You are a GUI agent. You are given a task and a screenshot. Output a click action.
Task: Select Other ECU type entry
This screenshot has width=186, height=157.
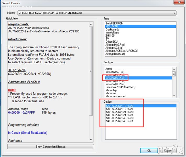(x=111, y=42)
